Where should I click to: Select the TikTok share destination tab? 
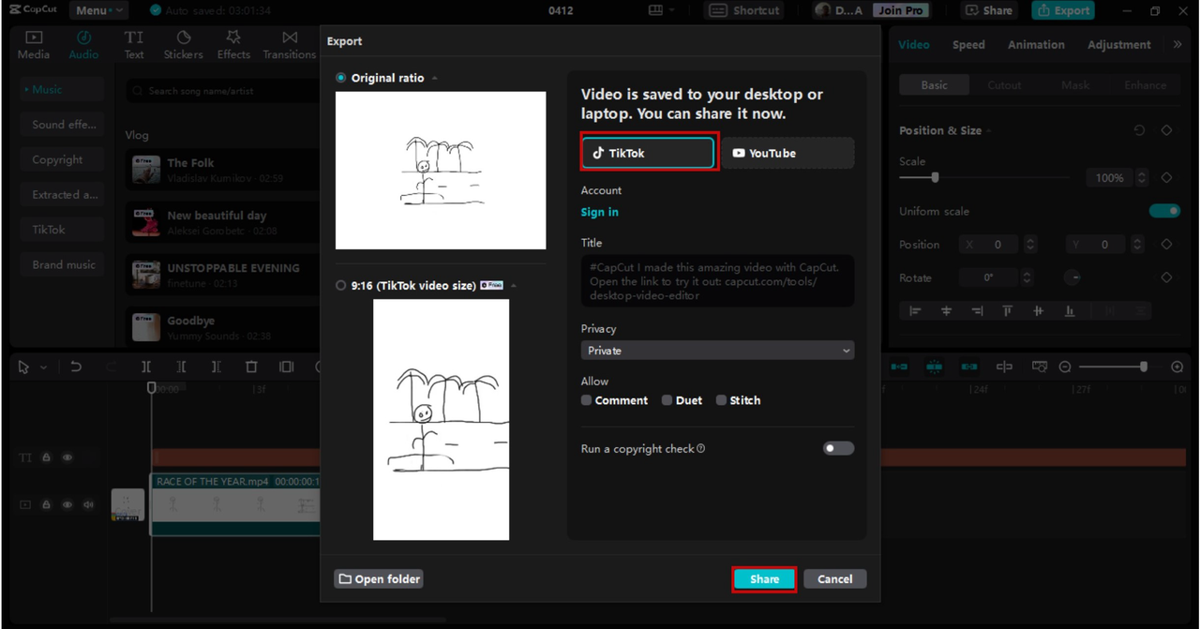click(649, 153)
